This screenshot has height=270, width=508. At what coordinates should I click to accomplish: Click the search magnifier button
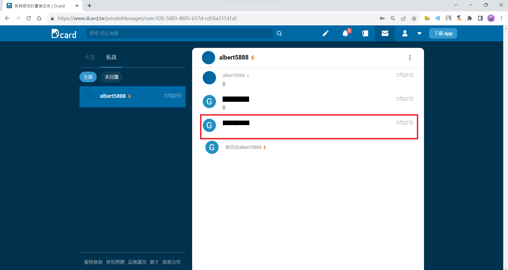[279, 33]
